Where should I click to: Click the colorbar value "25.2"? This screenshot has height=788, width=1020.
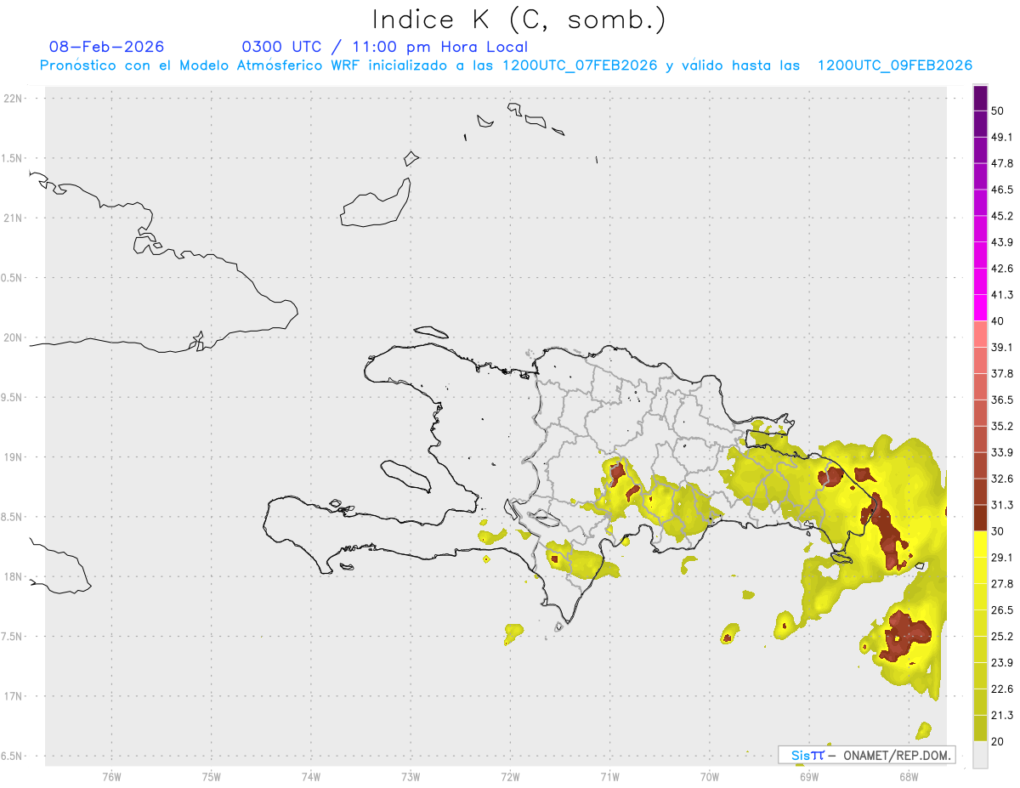click(x=1002, y=637)
